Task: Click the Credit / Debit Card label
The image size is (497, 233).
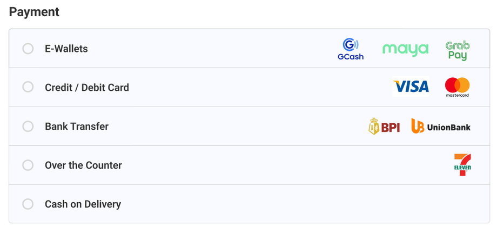Action: (x=87, y=88)
